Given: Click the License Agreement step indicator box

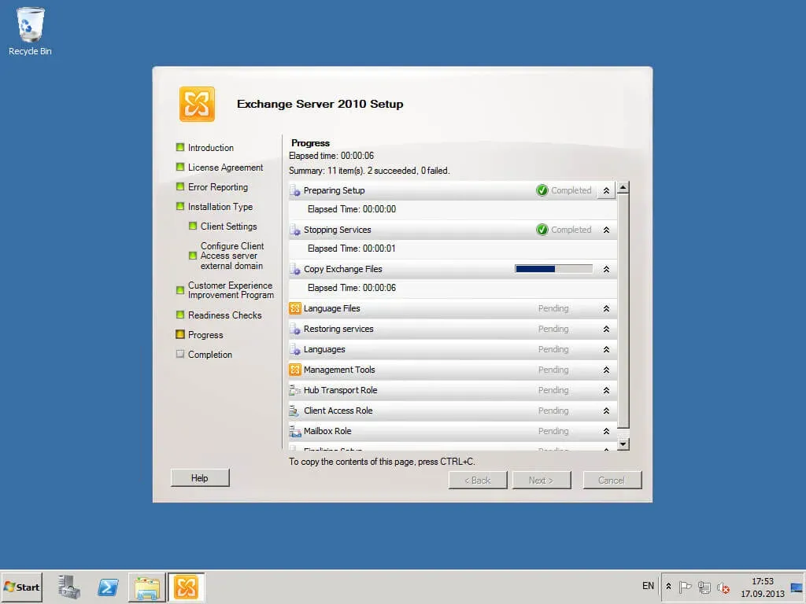Looking at the screenshot, I should (x=180, y=167).
